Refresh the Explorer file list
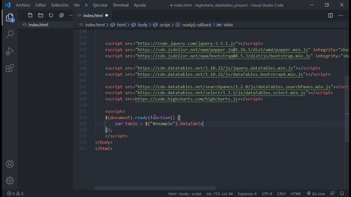This screenshot has height=197, width=351. (x=51, y=15)
